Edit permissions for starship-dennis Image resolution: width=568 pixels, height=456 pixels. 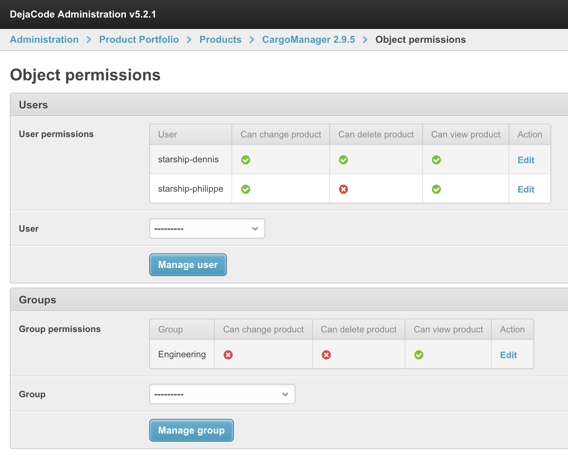[526, 160]
